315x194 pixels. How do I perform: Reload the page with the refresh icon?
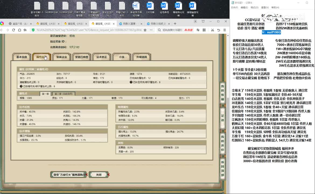(x=13, y=30)
